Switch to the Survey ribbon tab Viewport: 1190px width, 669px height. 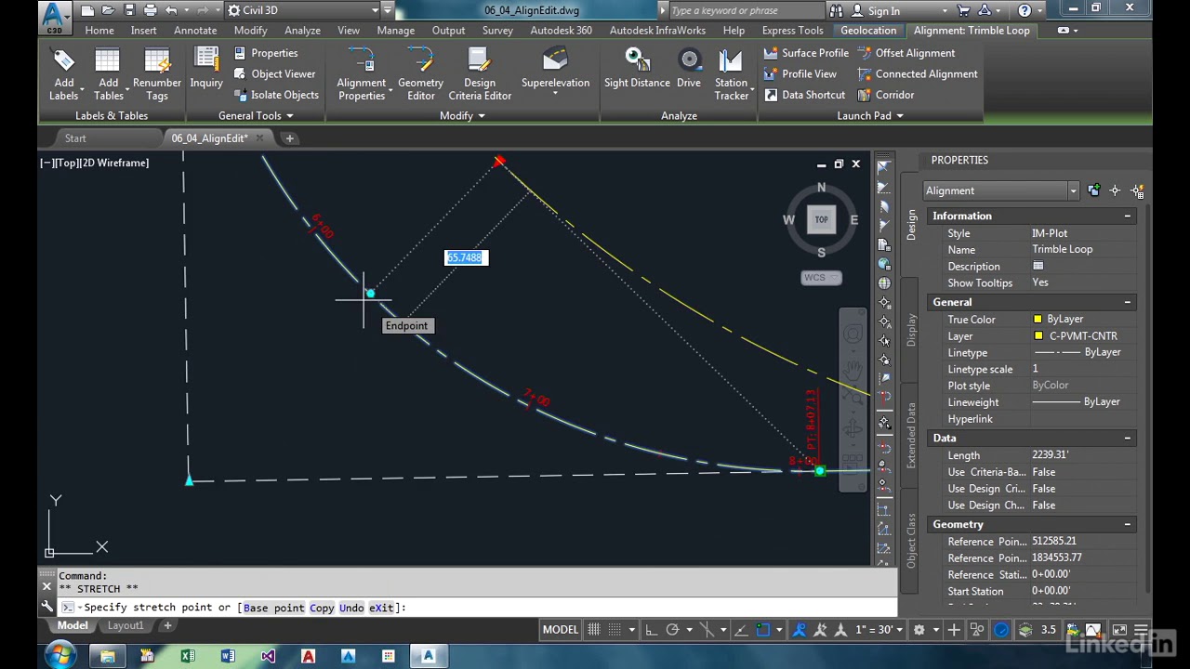tap(497, 30)
